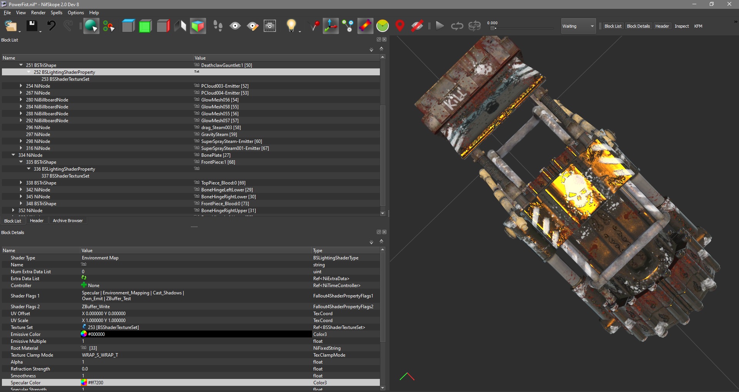Click the footsteps Walk mode icon

pos(218,26)
